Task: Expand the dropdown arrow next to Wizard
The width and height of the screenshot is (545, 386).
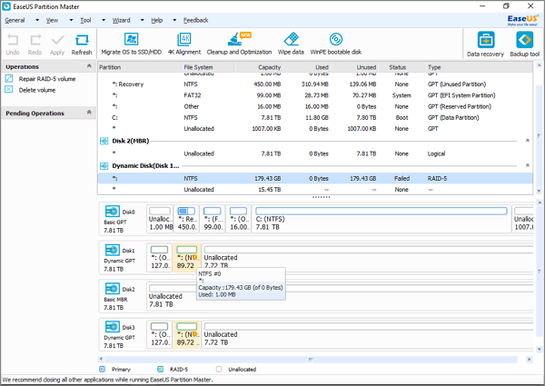Action: tap(143, 20)
